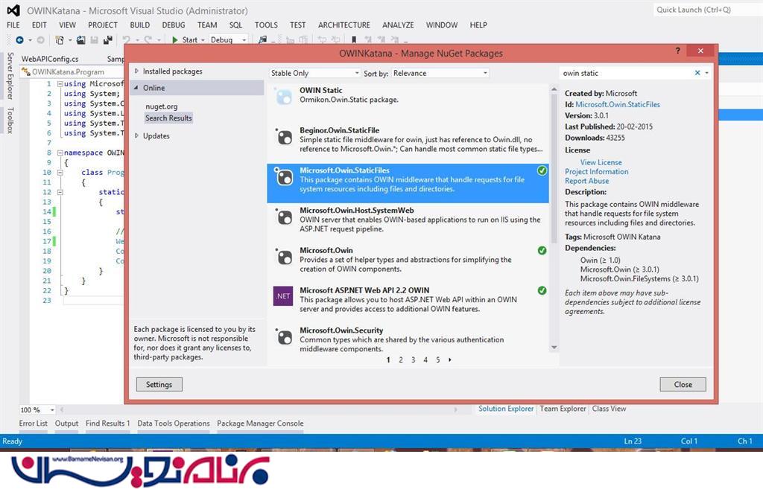The height and width of the screenshot is (489, 763).
Task: Click the Undo arrow in the toolbar
Action: (x=126, y=39)
